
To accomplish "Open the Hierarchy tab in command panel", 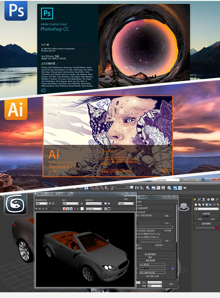I will pos(204,199).
